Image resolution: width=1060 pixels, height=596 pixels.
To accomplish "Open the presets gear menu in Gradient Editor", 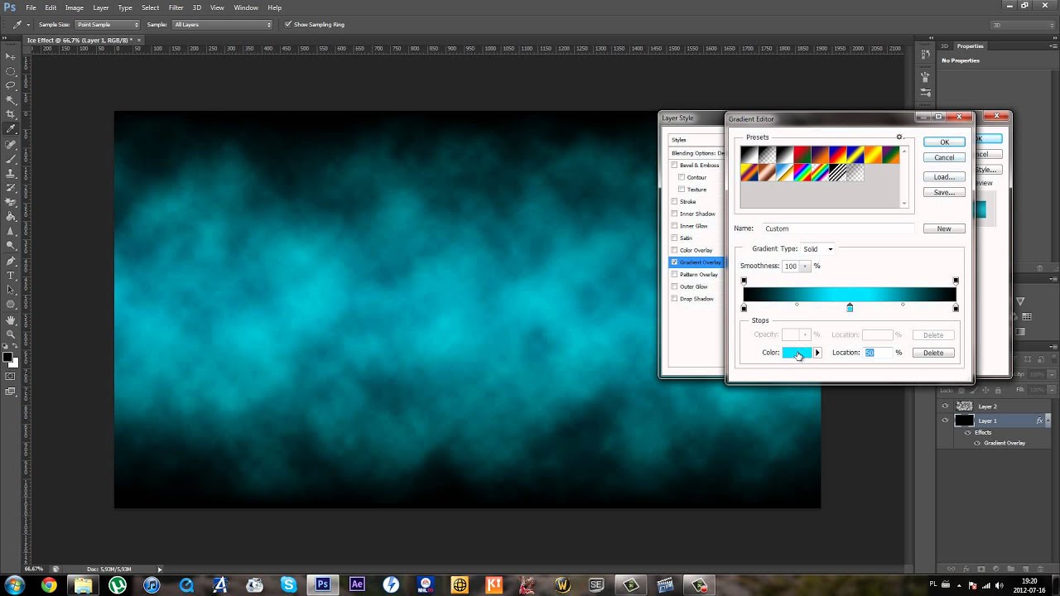I will (x=899, y=137).
